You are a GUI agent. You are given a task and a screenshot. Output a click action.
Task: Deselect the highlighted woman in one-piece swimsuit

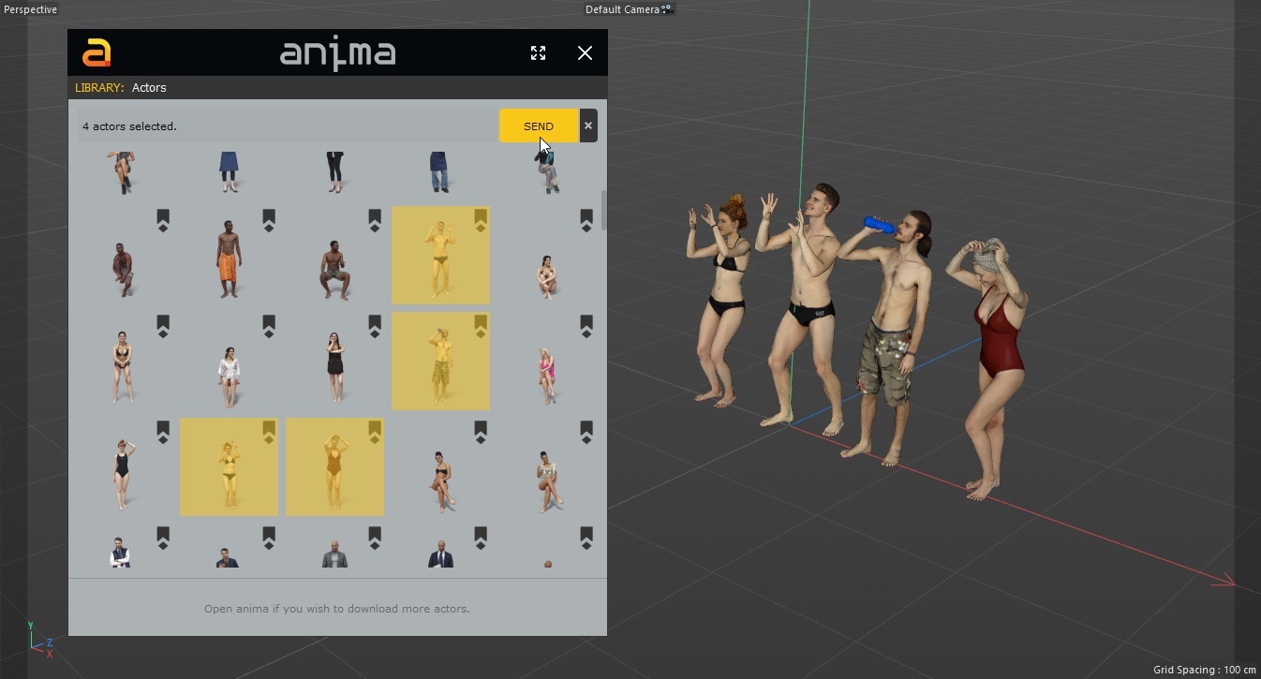coord(334,467)
